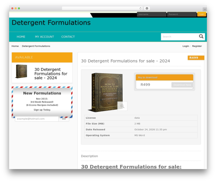Click the Login link near Register
This screenshot has height=182, width=216.
tap(186, 46)
